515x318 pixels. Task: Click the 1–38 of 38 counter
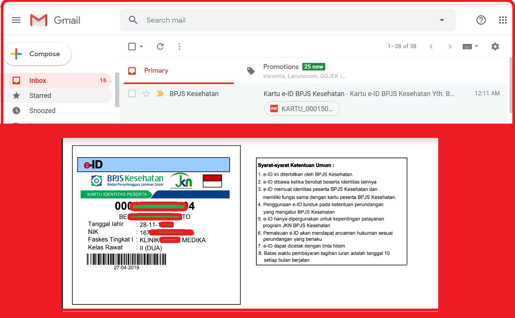[402, 46]
